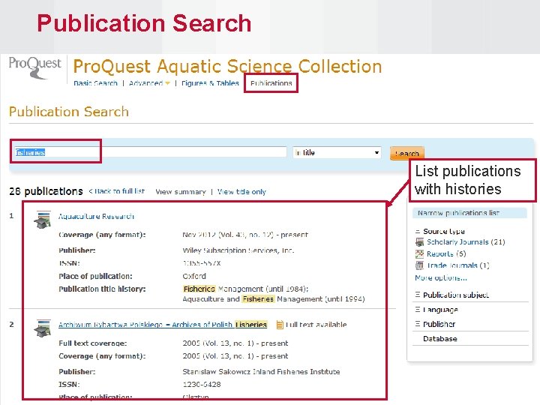
Task: Click Trade Journals source type icon
Action: pyautogui.click(x=419, y=265)
